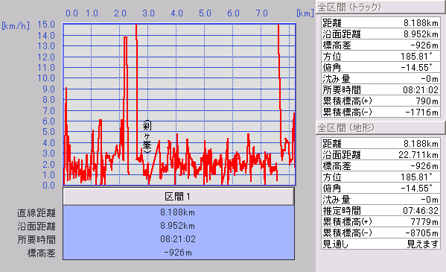446x272 pixels.
Task: Select the terrain 沿面距離 22.711km row
Action: tap(380, 155)
